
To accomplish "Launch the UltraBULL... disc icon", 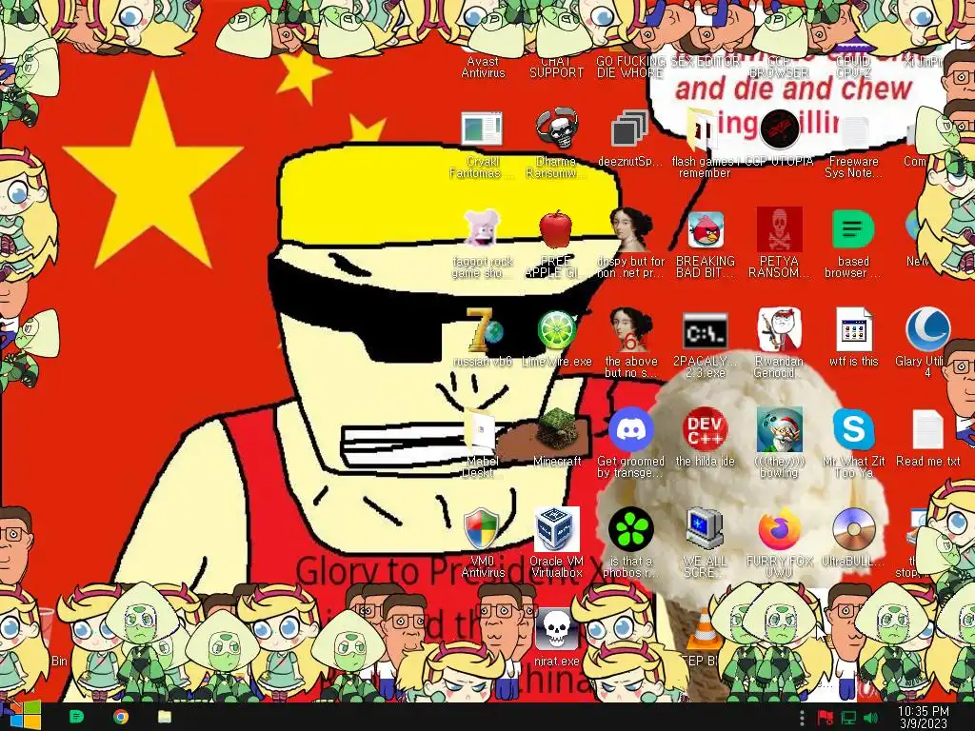I will [x=854, y=529].
